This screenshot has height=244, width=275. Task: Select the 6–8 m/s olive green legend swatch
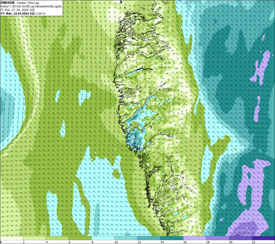pos(80,238)
